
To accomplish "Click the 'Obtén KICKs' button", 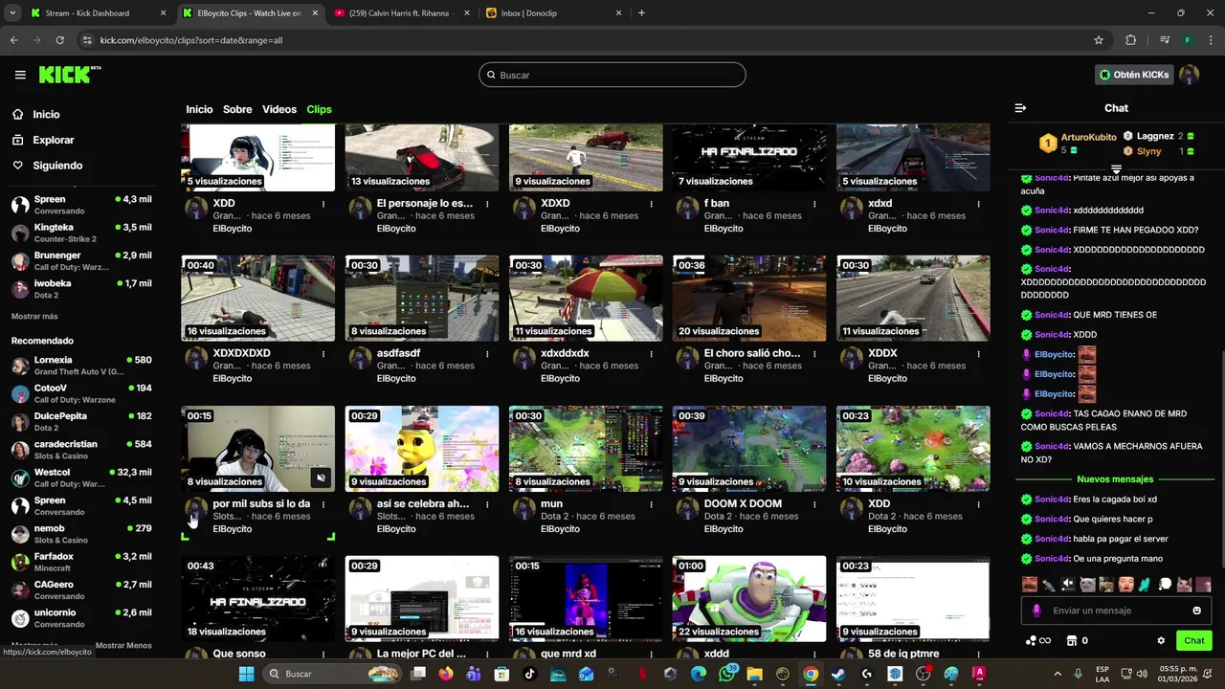I will click(x=1134, y=75).
